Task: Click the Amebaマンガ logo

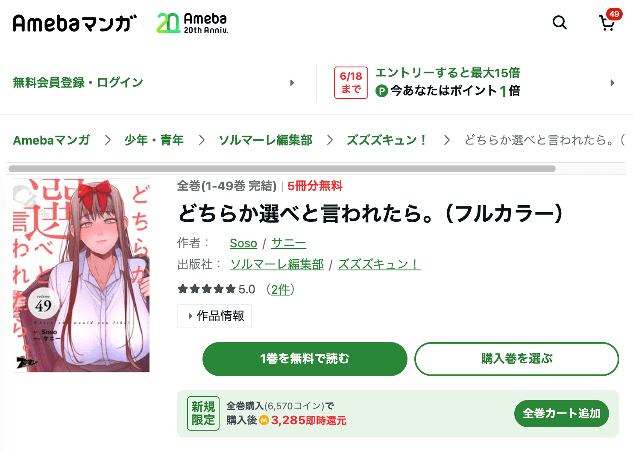Action: [x=75, y=23]
